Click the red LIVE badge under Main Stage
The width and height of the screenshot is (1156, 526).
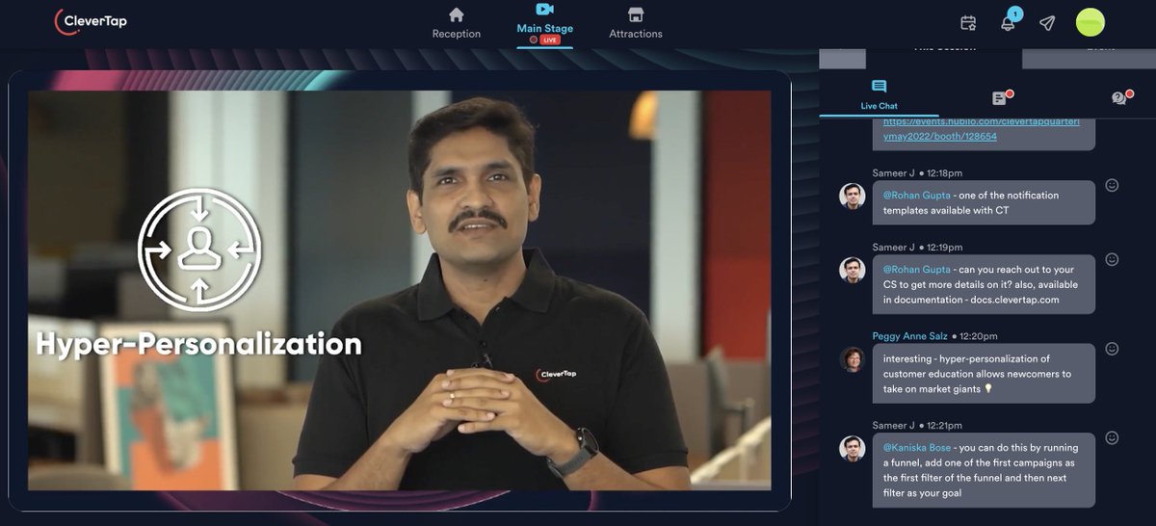(x=550, y=40)
